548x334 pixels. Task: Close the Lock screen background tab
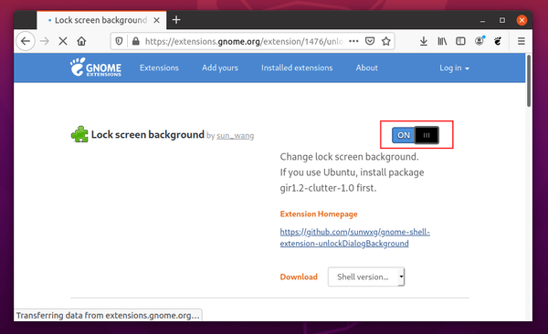pyautogui.click(x=156, y=20)
